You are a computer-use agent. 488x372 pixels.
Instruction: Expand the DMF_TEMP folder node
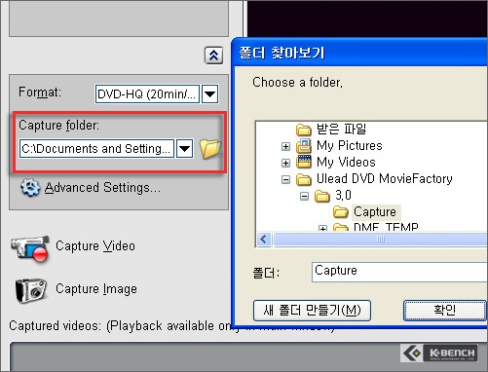tap(322, 228)
